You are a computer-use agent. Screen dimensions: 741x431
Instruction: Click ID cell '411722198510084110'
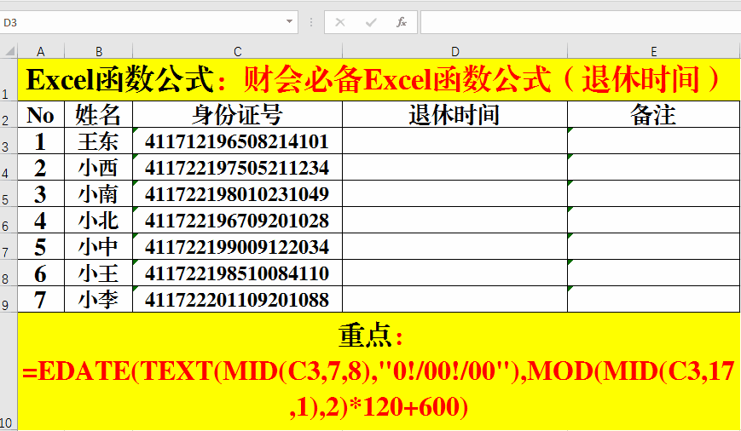pos(237,273)
